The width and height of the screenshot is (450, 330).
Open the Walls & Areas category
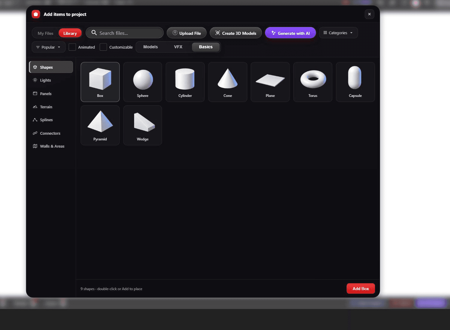[x=51, y=146]
